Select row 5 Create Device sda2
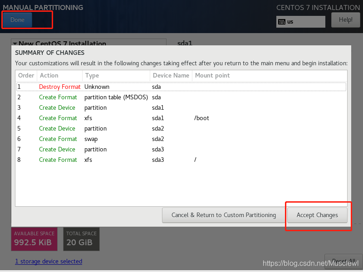This screenshot has height=272, width=363. click(x=181, y=128)
